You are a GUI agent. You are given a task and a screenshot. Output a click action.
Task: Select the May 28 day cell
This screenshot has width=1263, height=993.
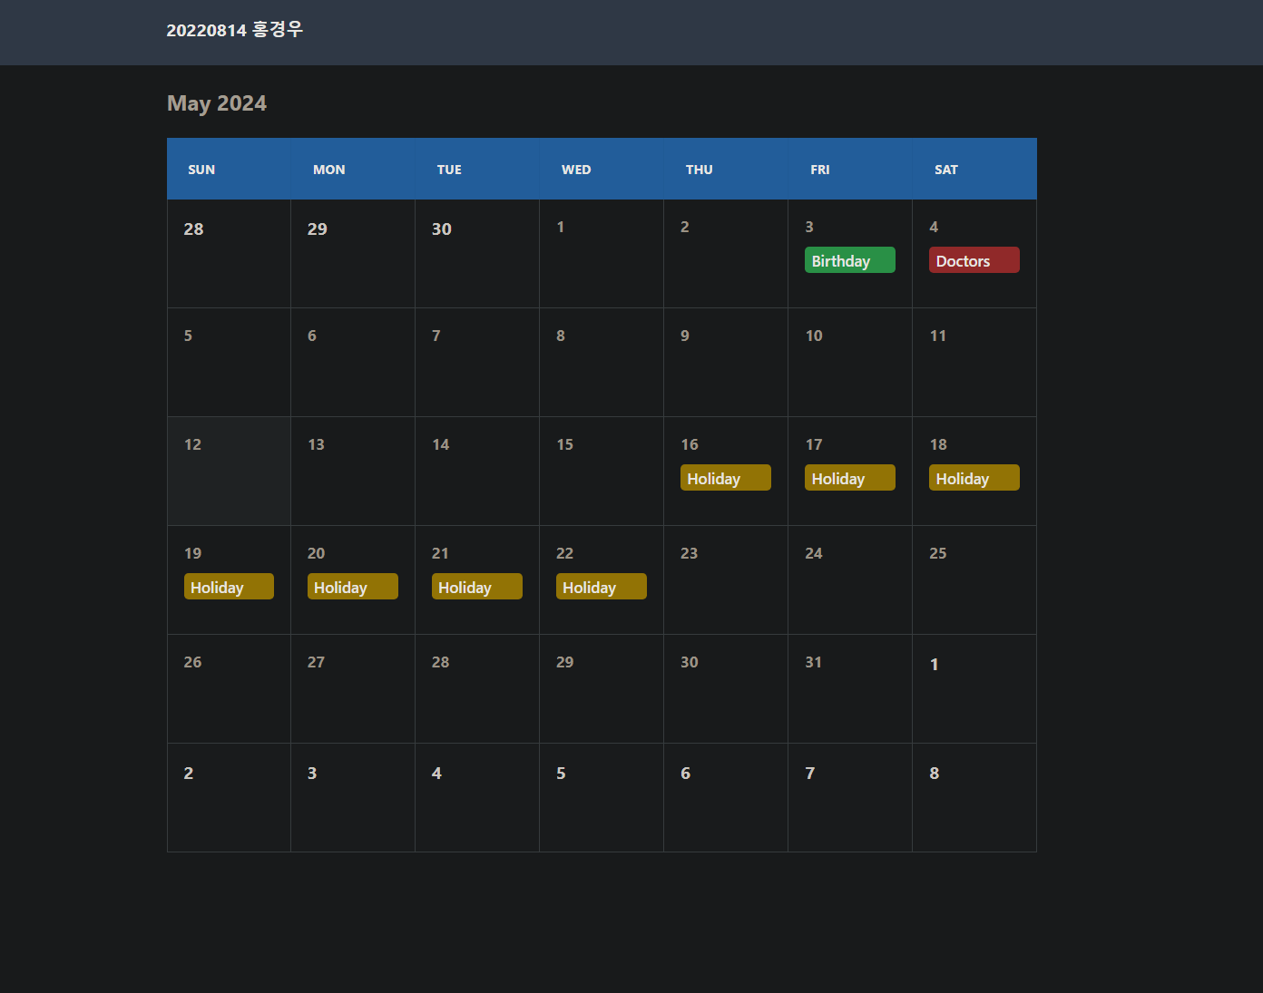pos(477,689)
